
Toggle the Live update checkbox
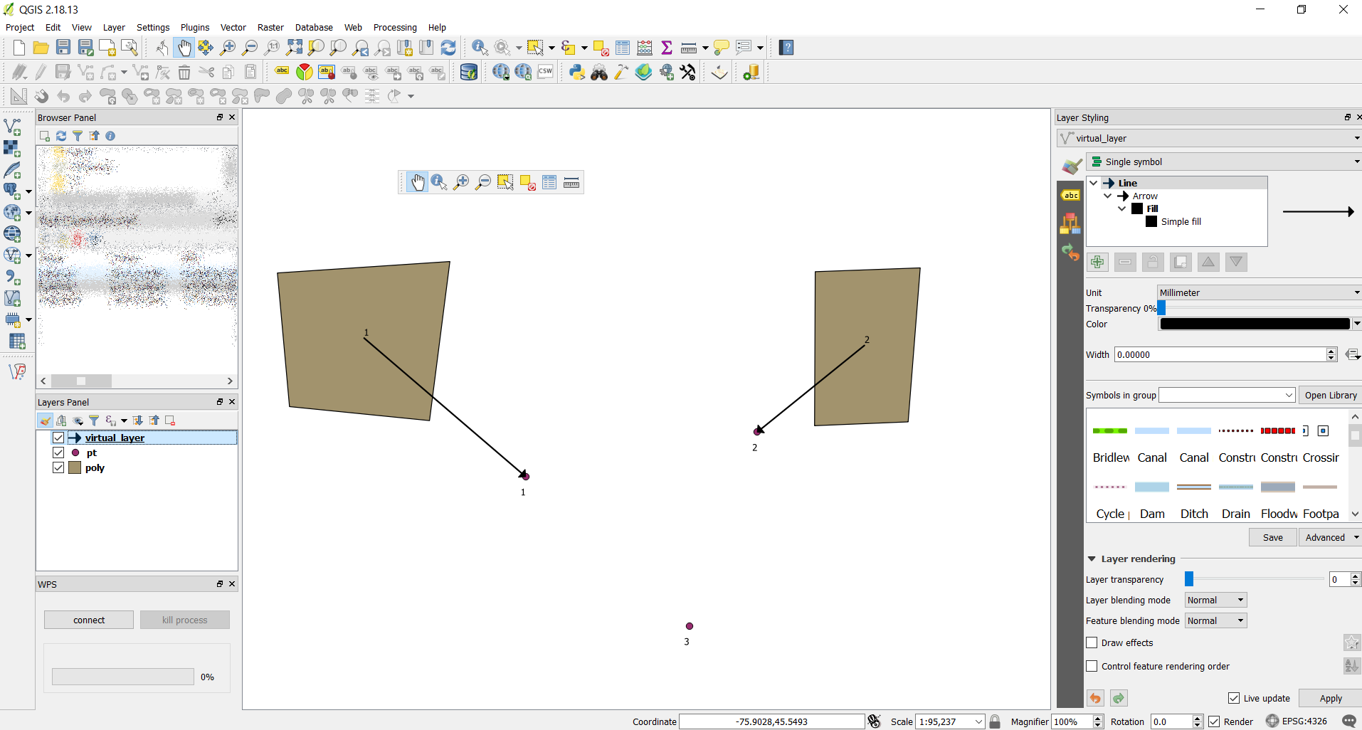(1234, 698)
